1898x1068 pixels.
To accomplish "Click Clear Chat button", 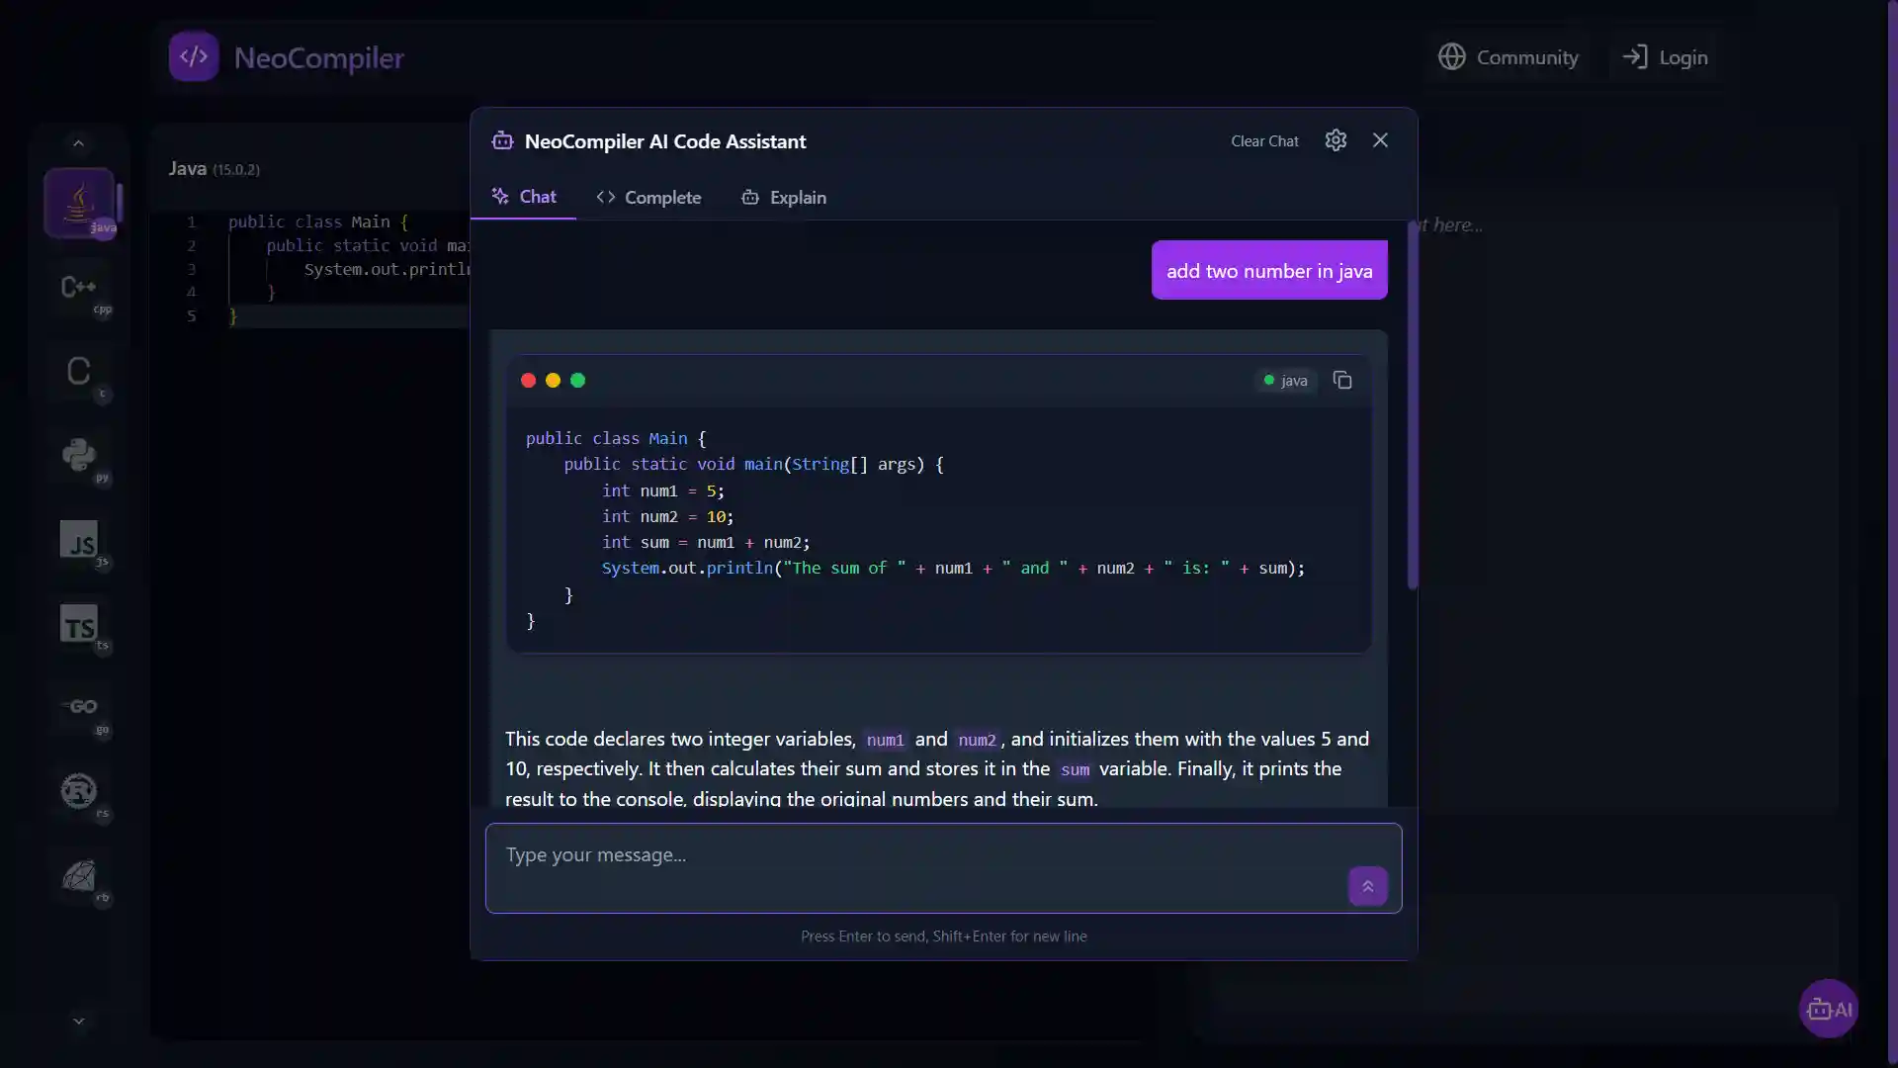I will (x=1264, y=141).
